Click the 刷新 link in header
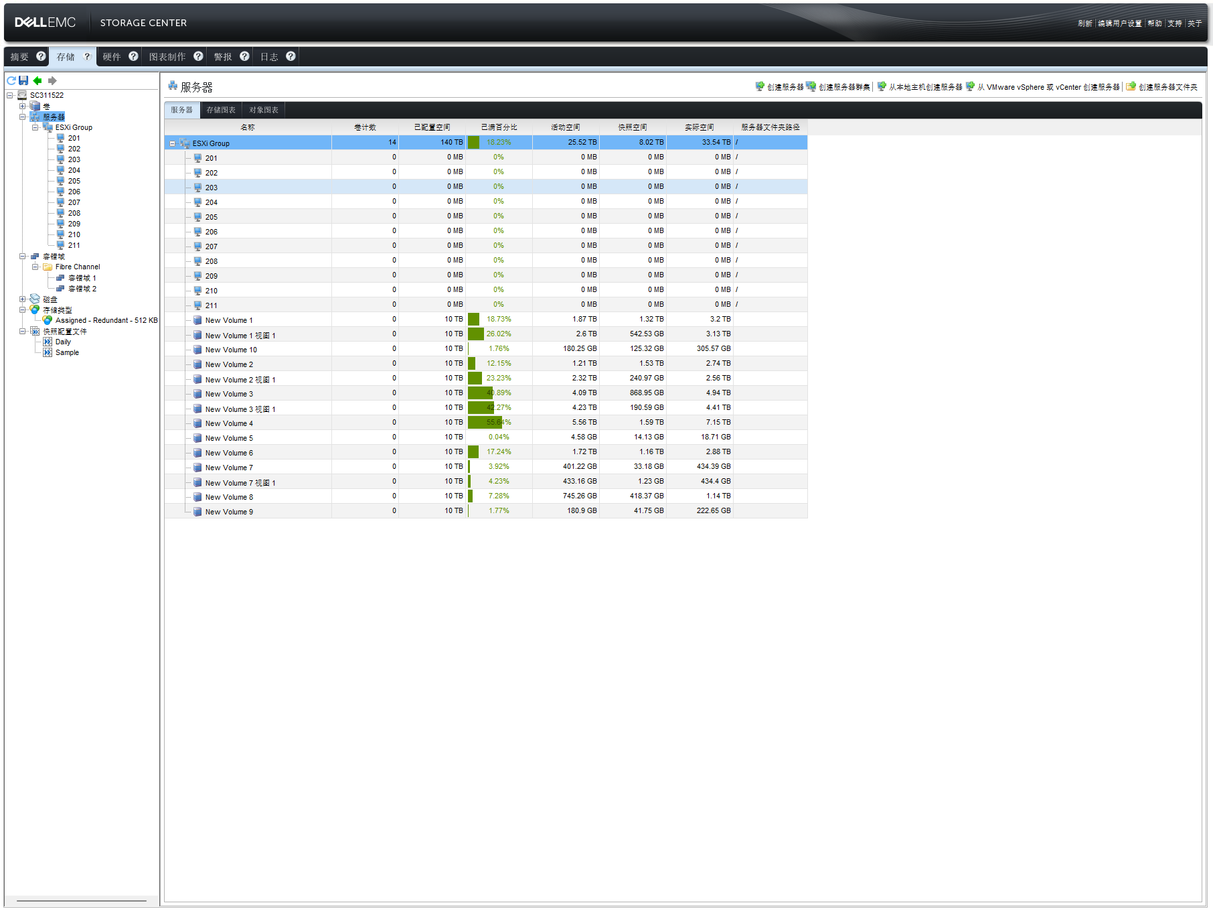The width and height of the screenshot is (1213, 911). pos(1085,23)
